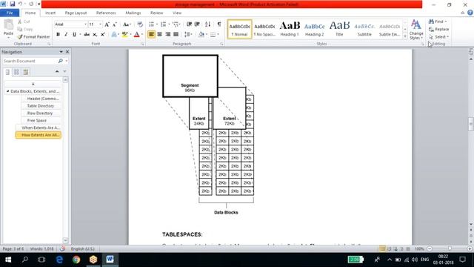The height and width of the screenshot is (267, 474).
Task: Apply the Title style
Action: pyautogui.click(x=339, y=30)
